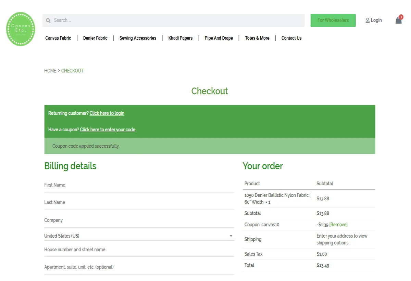Click HOME in the breadcrumb
The width and height of the screenshot is (411, 281).
[x=50, y=71]
